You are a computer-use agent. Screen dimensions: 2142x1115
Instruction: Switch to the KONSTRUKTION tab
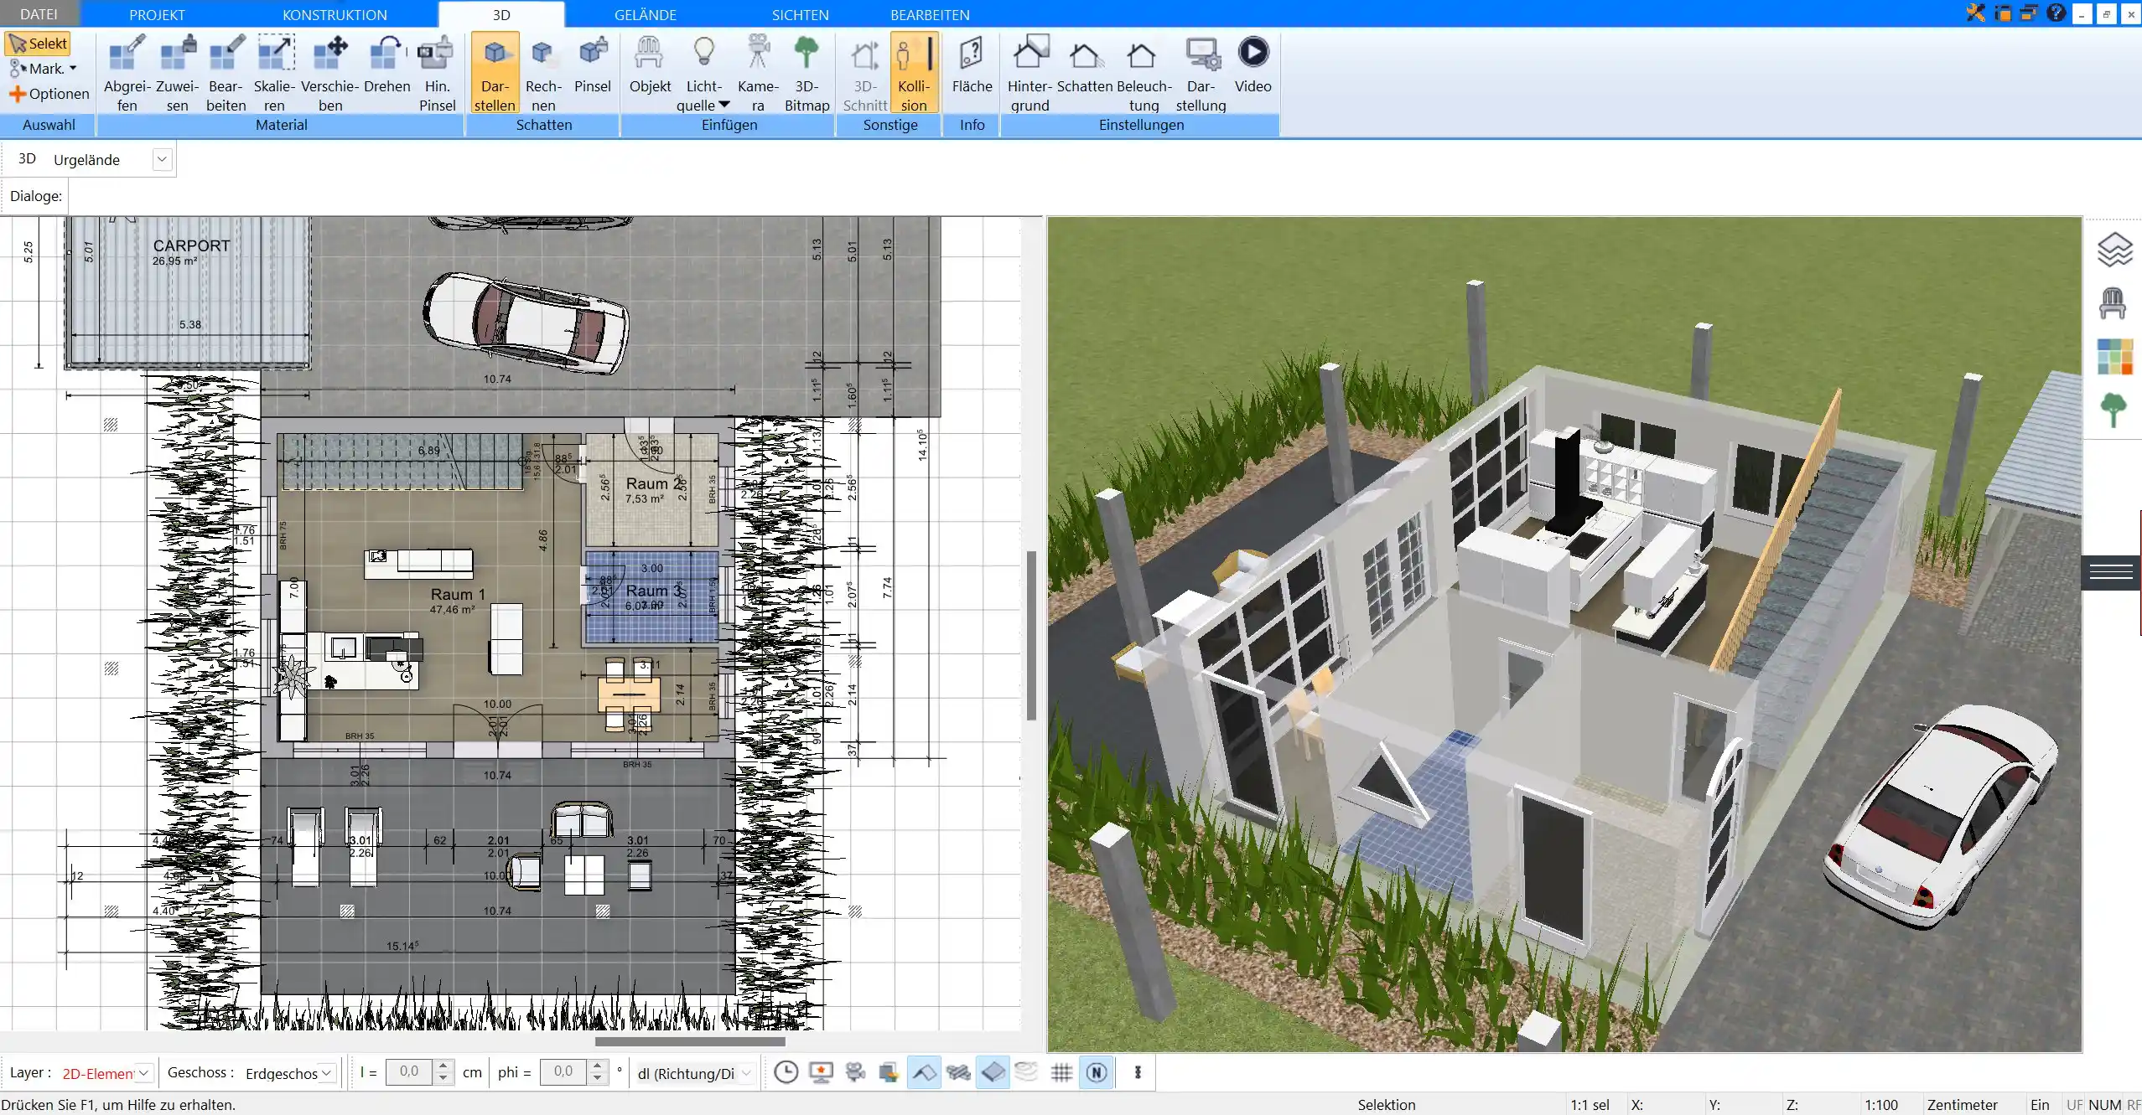[335, 14]
